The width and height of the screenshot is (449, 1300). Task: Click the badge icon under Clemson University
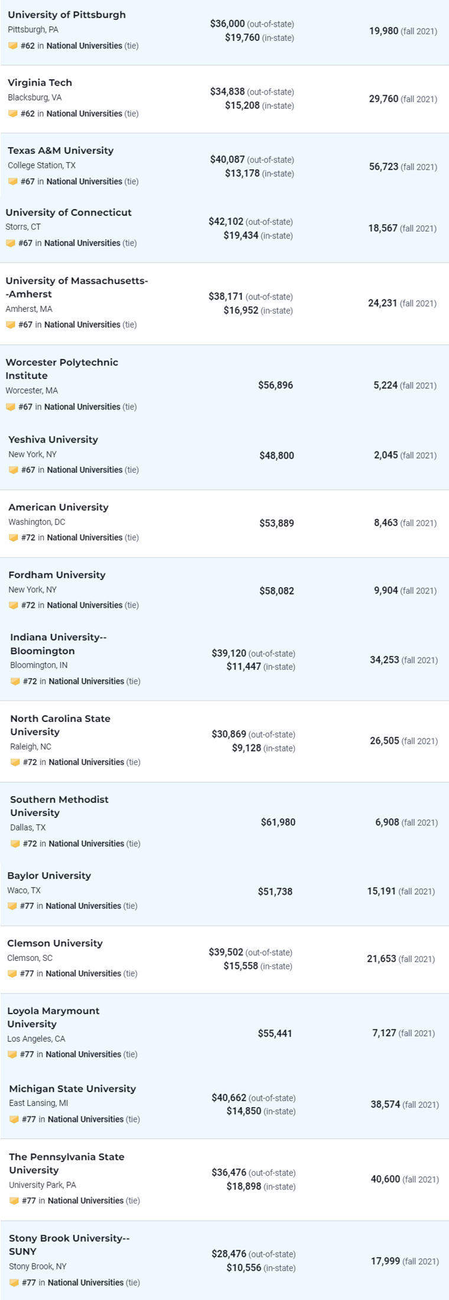tap(12, 974)
